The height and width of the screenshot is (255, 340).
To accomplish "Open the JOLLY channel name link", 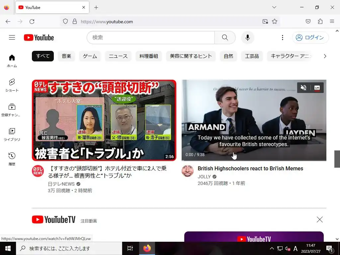I will coord(204,177).
